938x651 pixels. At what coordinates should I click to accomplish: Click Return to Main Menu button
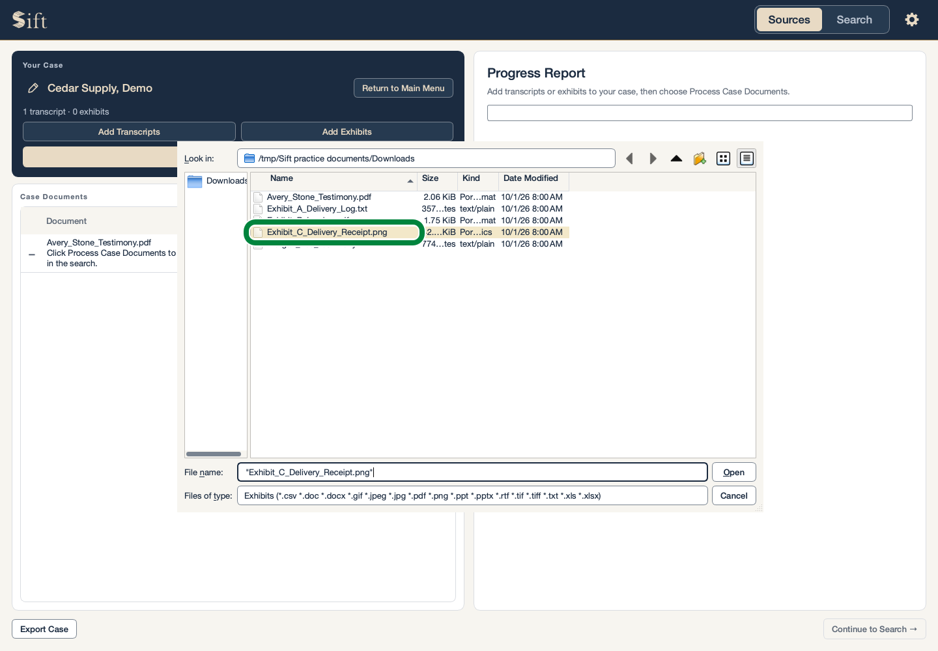[403, 88]
